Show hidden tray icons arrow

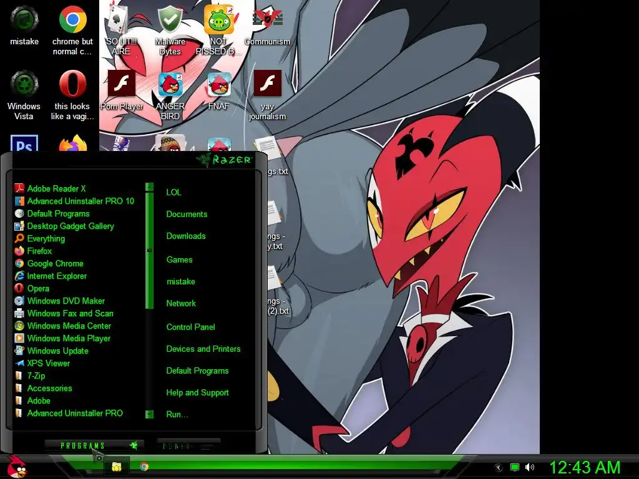(499, 468)
